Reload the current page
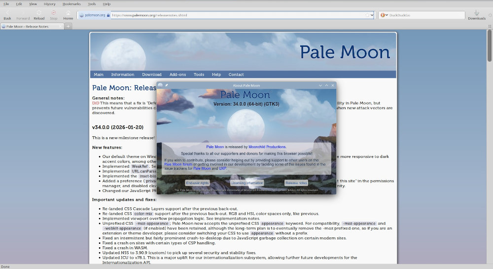This screenshot has height=269, width=493. [39, 15]
